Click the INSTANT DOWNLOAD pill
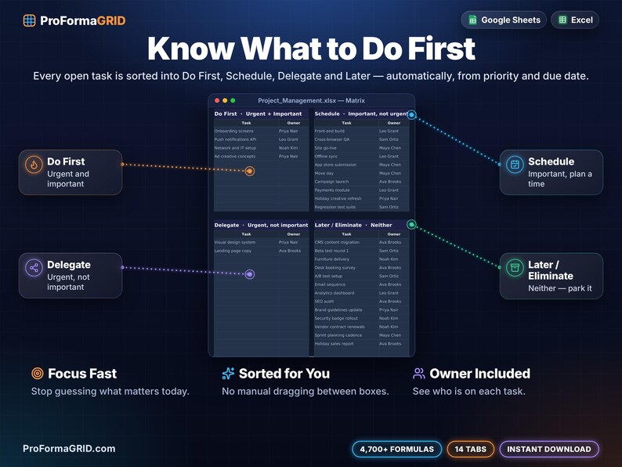The width and height of the screenshot is (622, 467). point(549,449)
